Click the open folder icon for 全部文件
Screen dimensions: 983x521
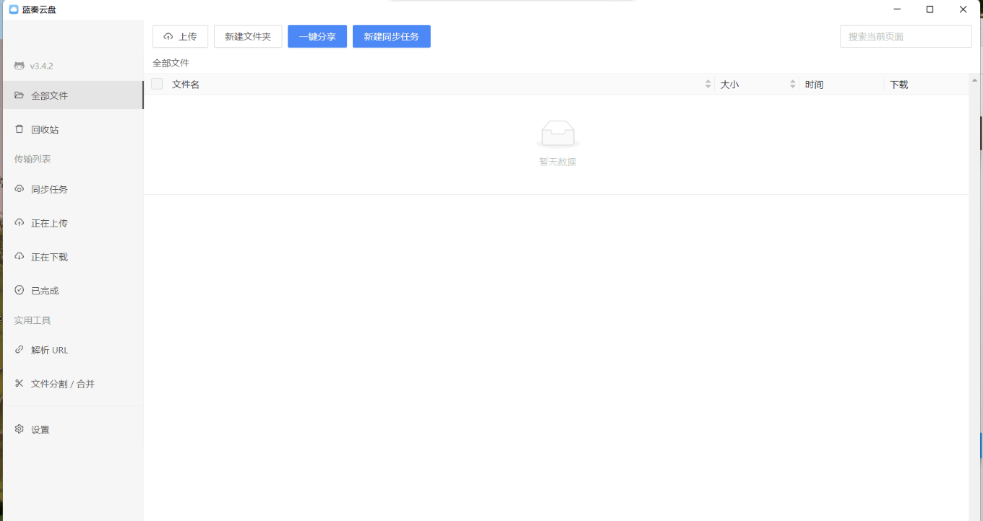tap(20, 95)
